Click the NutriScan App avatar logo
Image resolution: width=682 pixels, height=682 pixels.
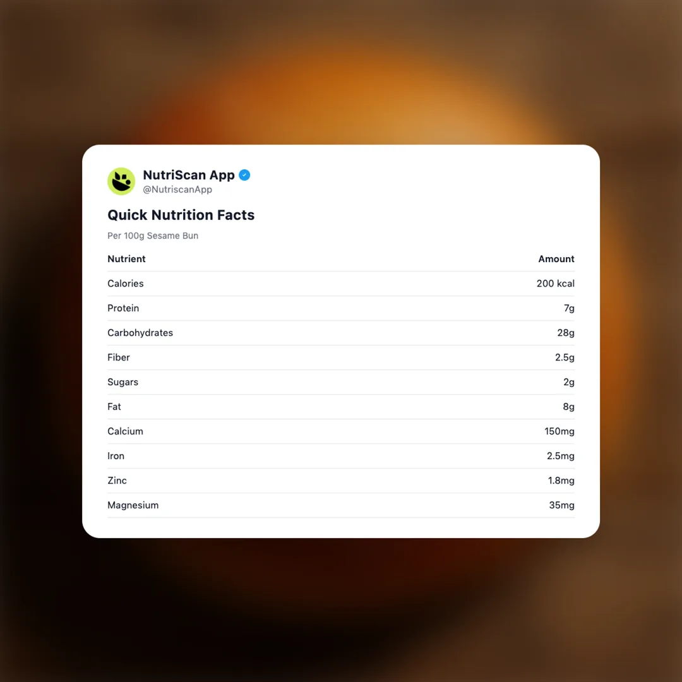coord(121,181)
